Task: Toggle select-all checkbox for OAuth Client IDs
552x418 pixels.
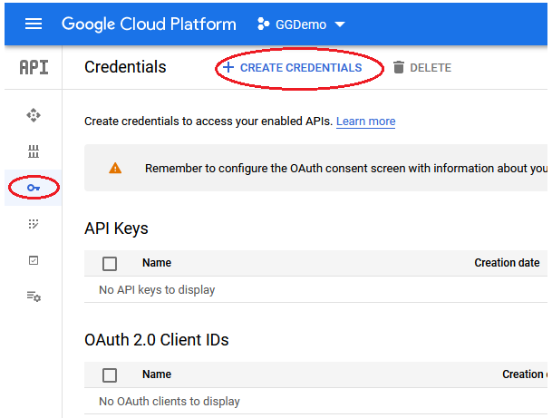Action: [110, 375]
